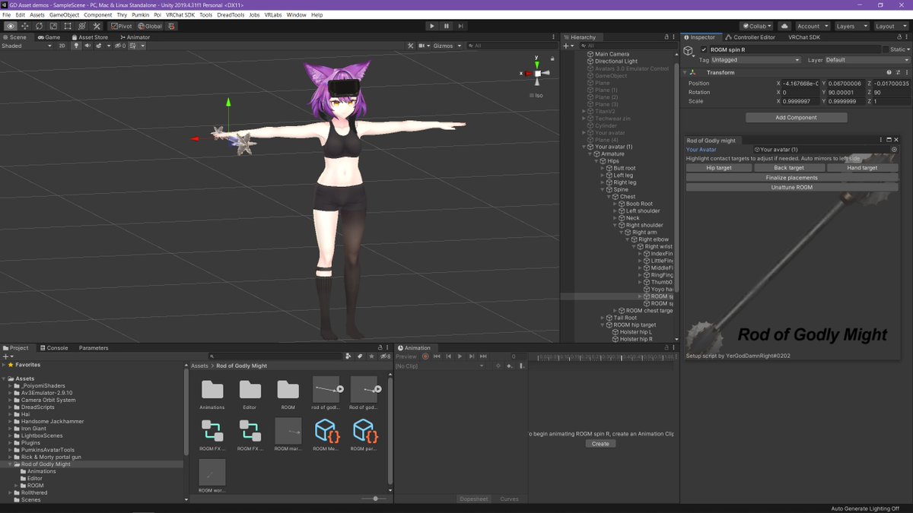The width and height of the screenshot is (913, 513).
Task: Click the Unattune ROGM button
Action: pyautogui.click(x=792, y=187)
